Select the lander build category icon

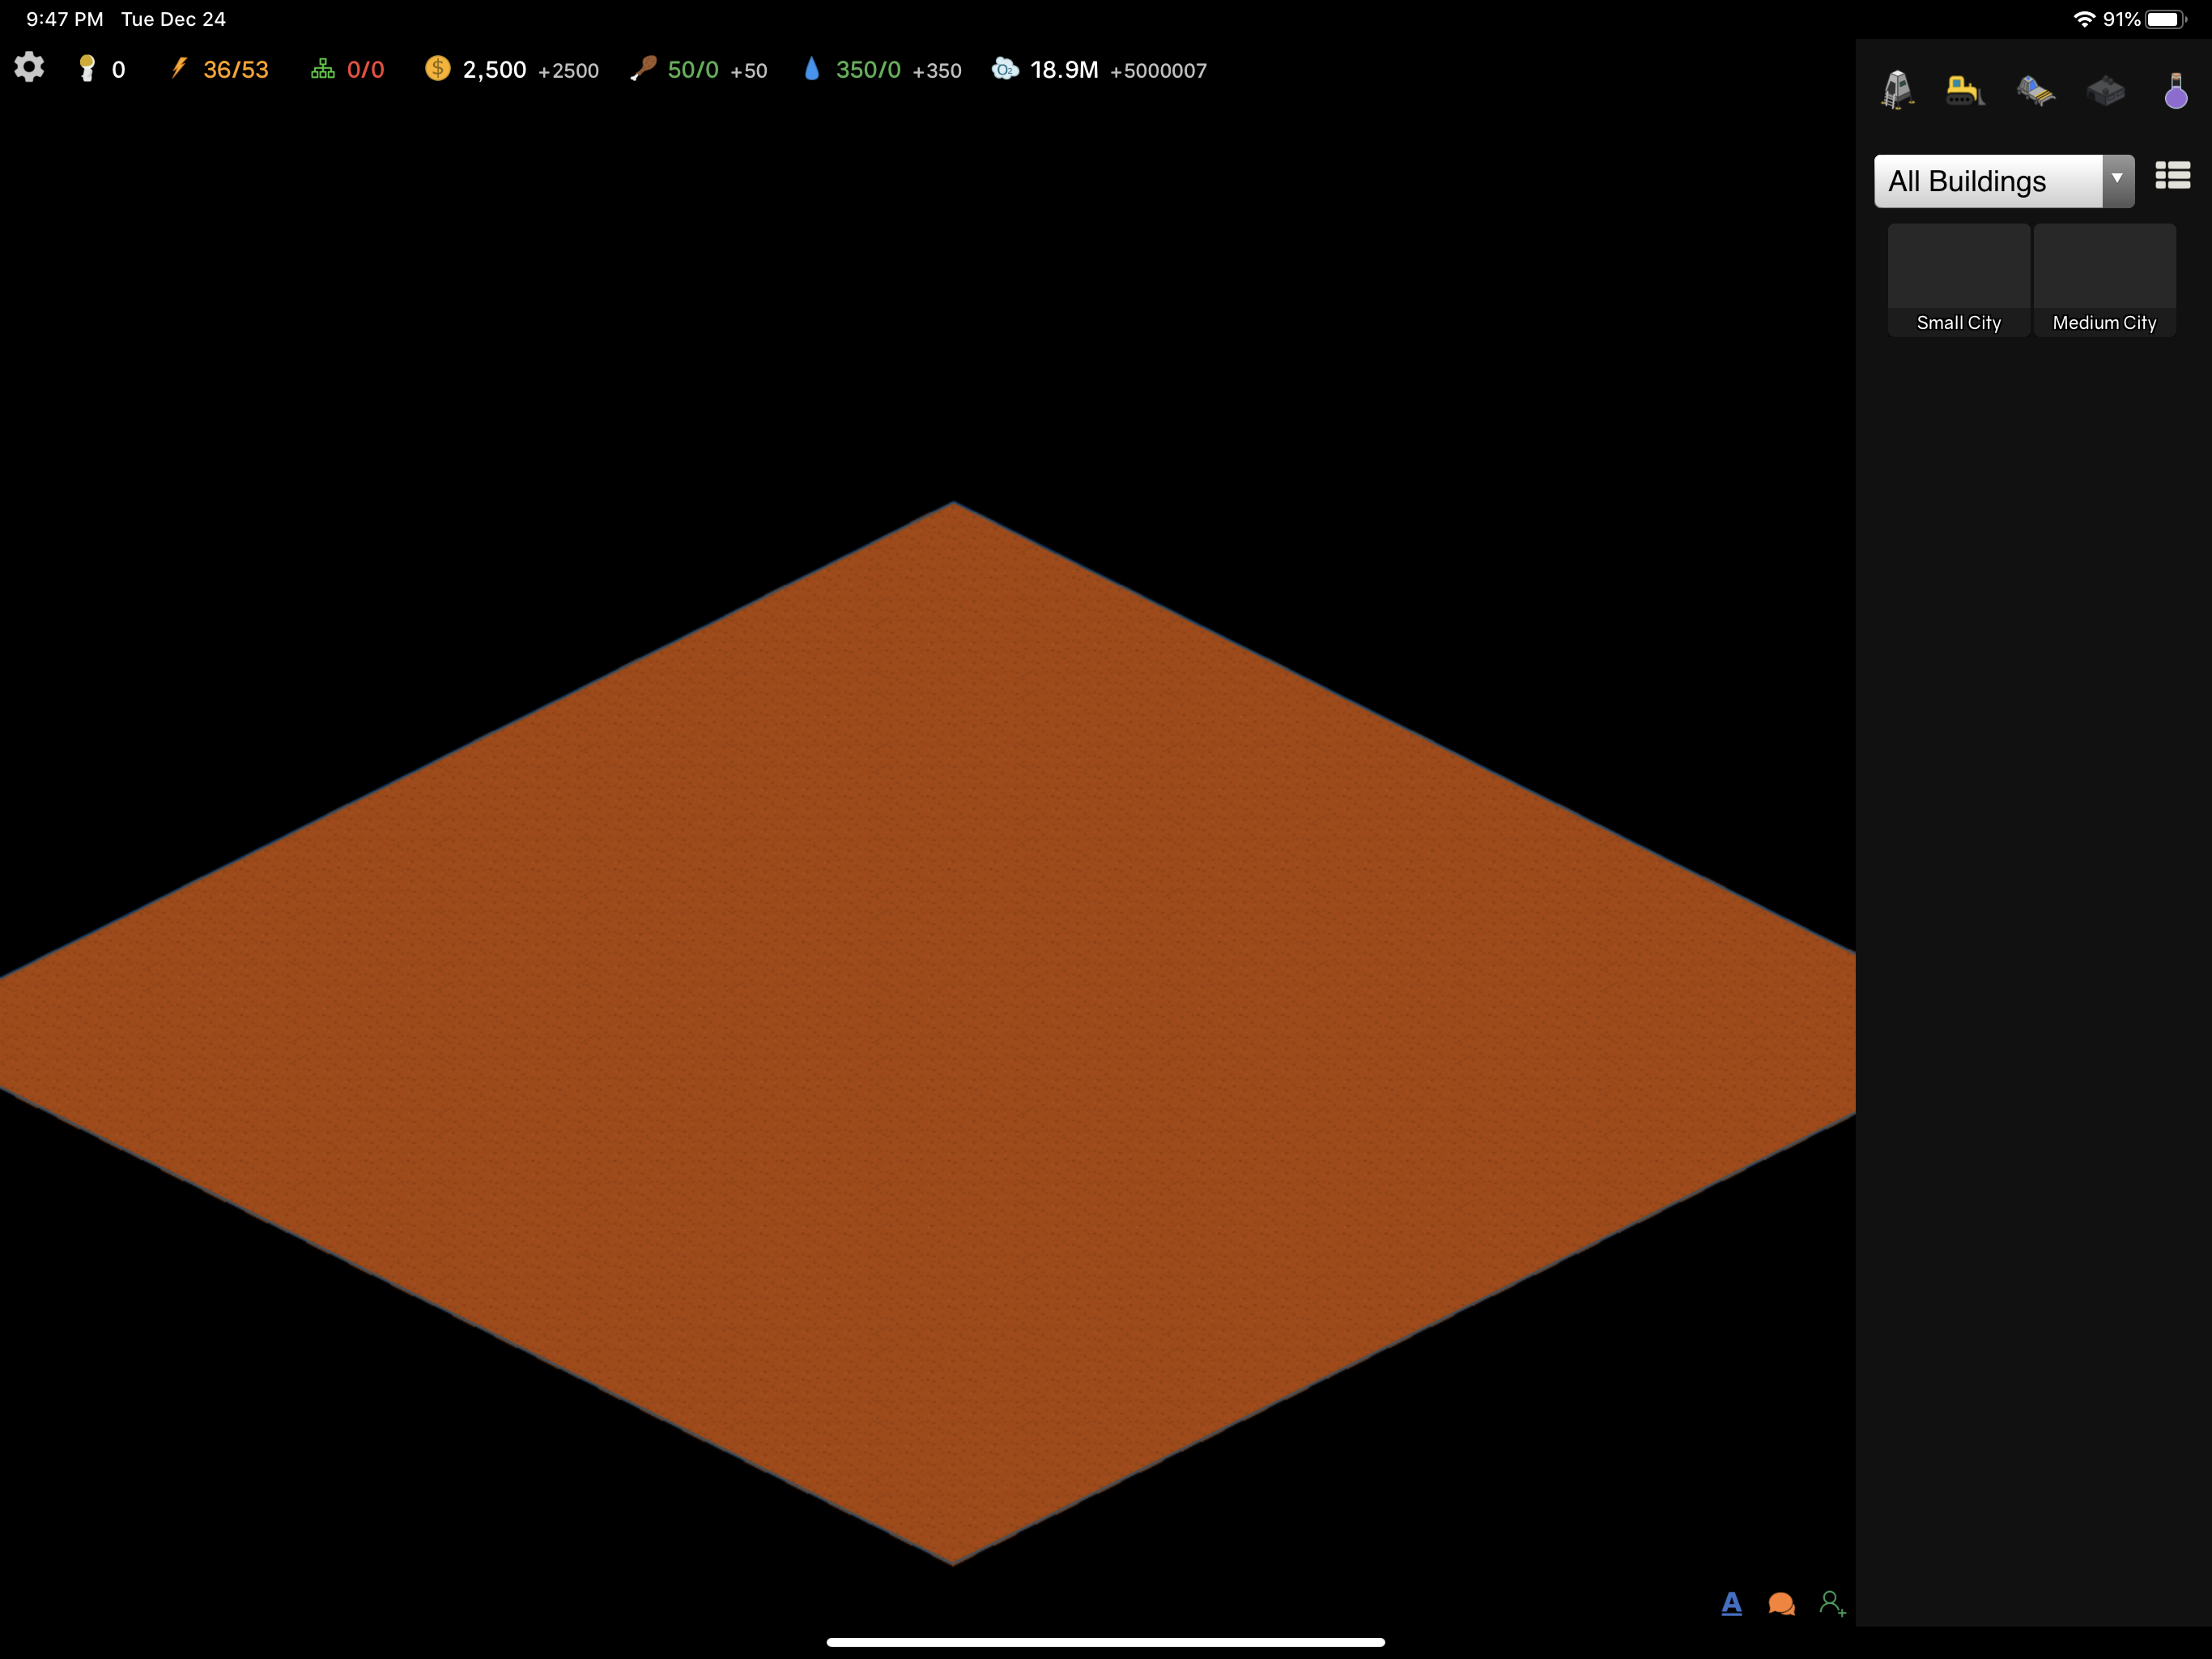point(1897,91)
